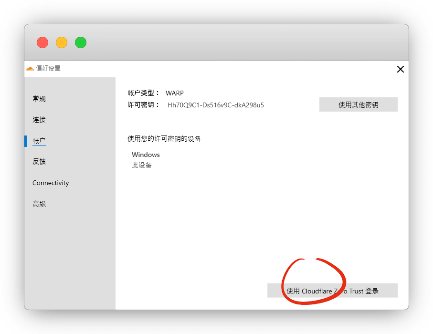Click the 偏好设置 window title
This screenshot has width=433, height=334.
(48, 68)
